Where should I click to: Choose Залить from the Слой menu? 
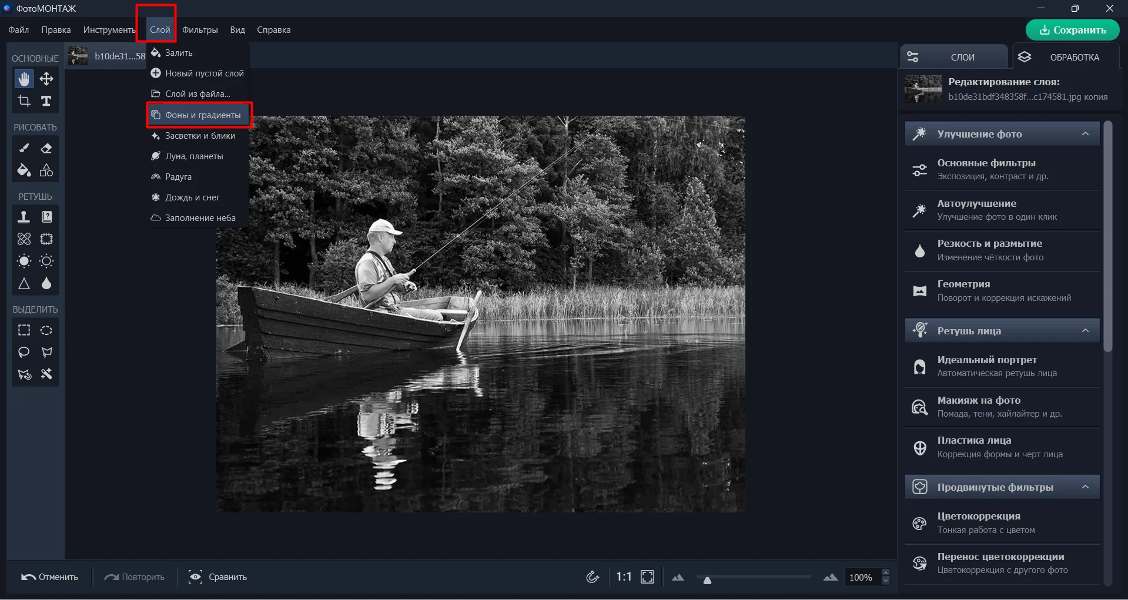[198, 53]
